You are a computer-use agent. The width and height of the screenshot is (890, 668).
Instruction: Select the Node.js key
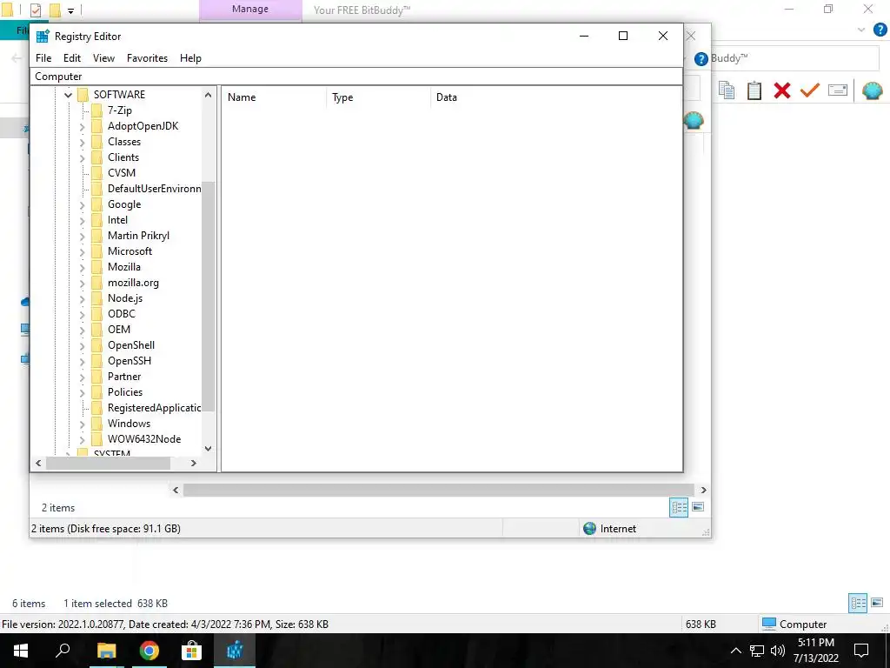(x=125, y=298)
